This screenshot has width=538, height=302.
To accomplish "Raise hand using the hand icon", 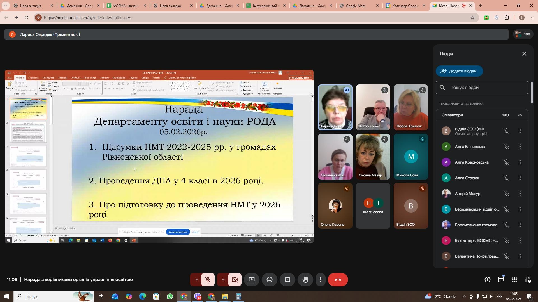I will 305,280.
